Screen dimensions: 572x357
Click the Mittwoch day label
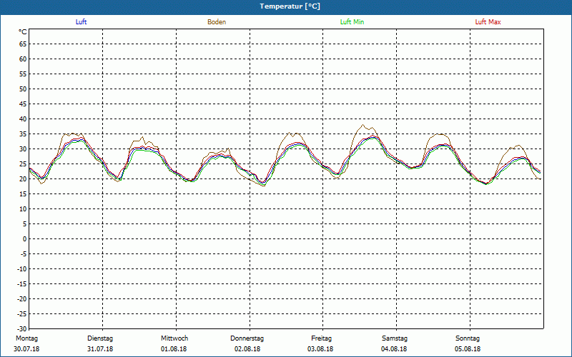[174, 338]
